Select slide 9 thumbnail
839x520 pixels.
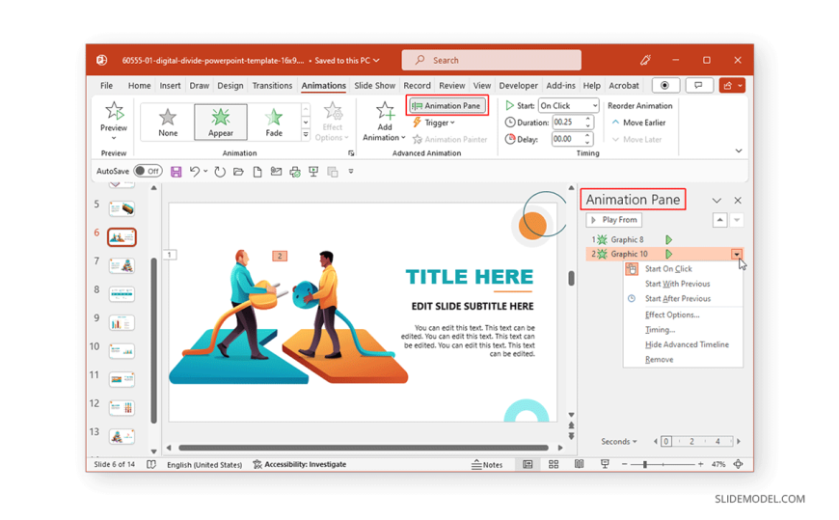point(122,322)
